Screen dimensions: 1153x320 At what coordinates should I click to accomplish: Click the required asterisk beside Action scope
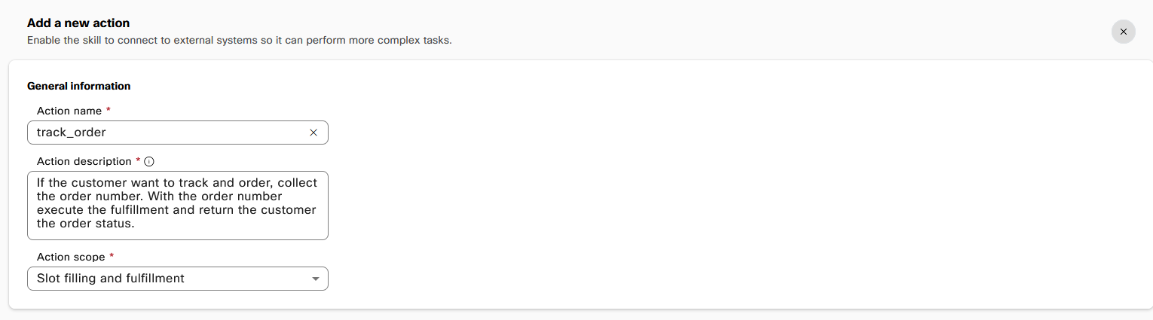[112, 257]
